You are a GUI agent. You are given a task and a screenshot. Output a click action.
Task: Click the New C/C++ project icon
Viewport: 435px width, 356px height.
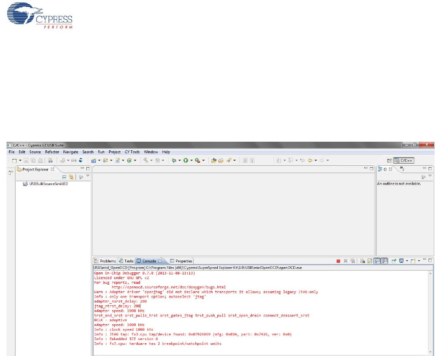tap(93, 160)
